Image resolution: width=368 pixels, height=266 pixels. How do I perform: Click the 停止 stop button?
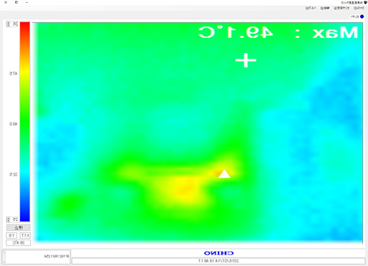[19, 227]
